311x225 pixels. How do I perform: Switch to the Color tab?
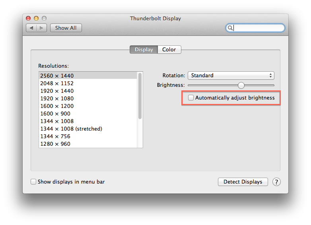pyautogui.click(x=169, y=49)
